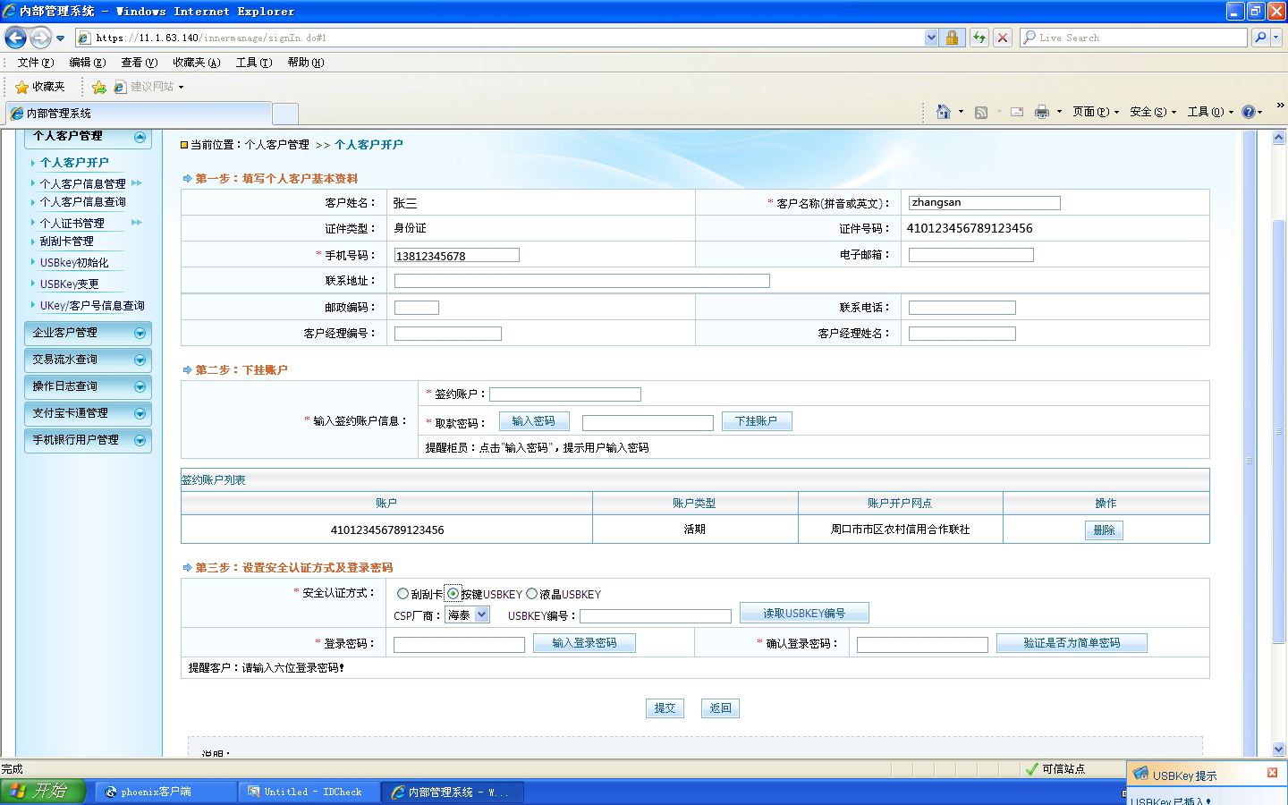Click the Live Search magnifier icon
Screen dimensions: 1288x805
[1260, 38]
